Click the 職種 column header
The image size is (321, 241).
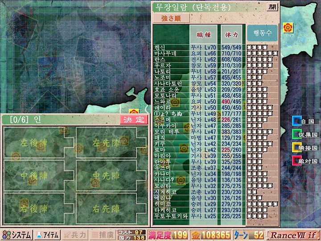tap(203, 35)
